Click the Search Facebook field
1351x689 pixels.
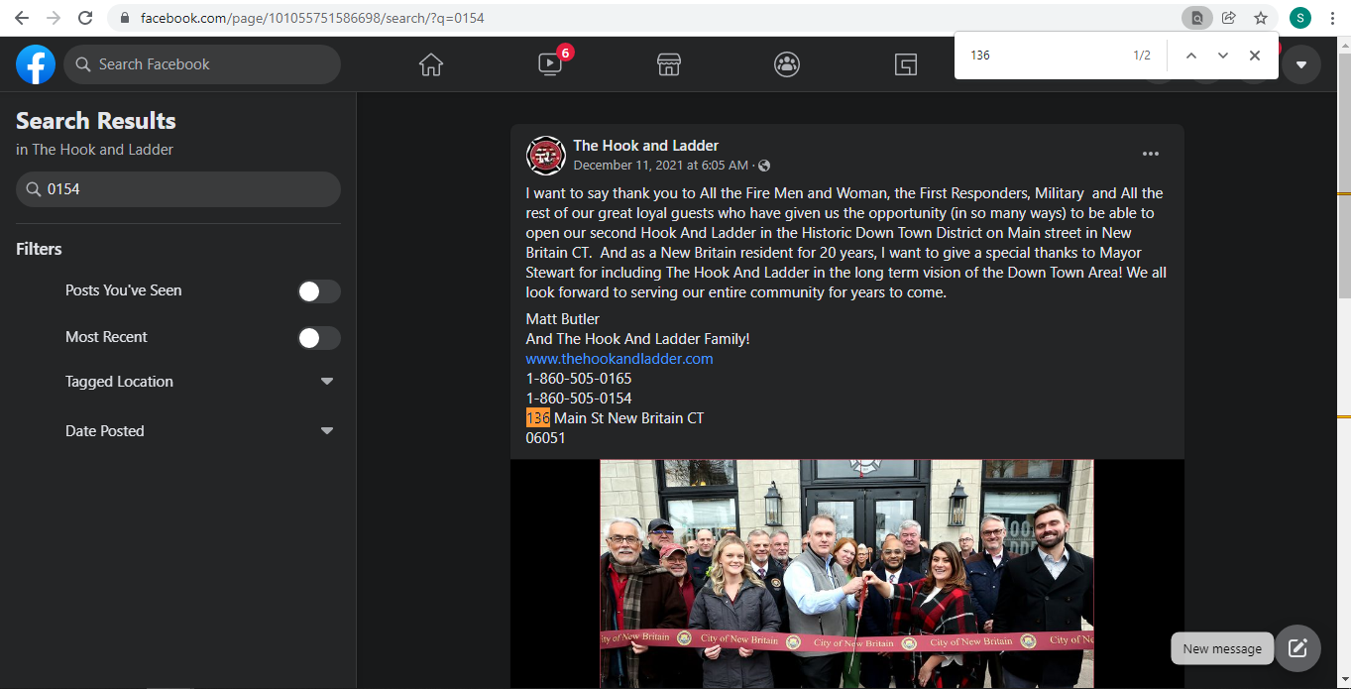point(202,64)
